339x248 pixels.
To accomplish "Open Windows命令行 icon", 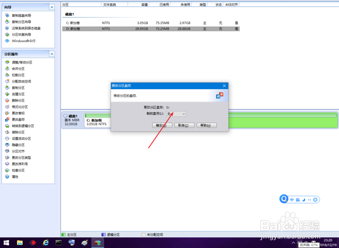I will 7,41.
